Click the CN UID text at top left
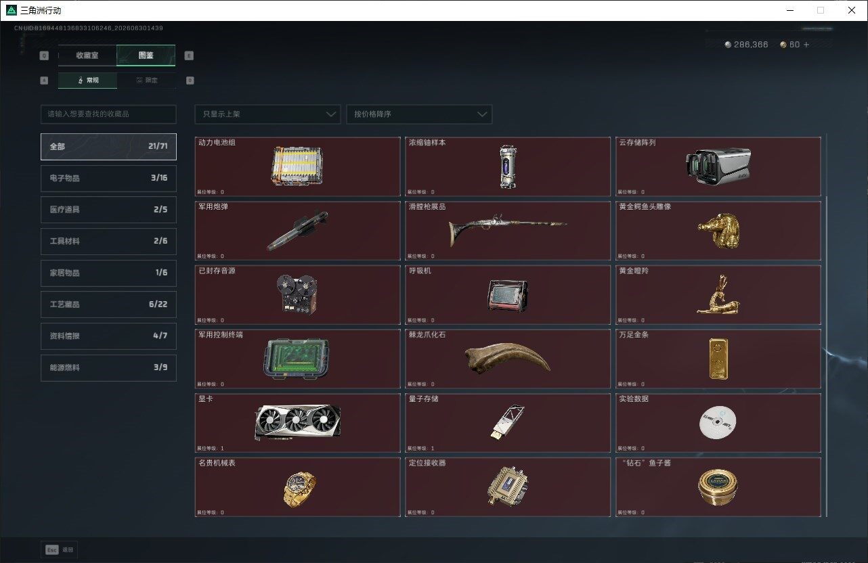 pyautogui.click(x=89, y=28)
